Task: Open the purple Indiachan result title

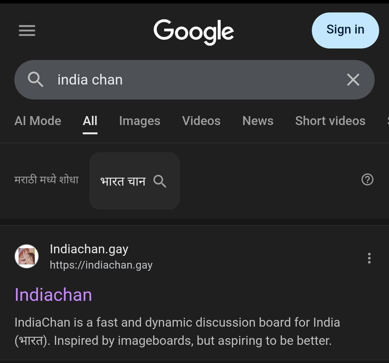Action: (x=53, y=294)
